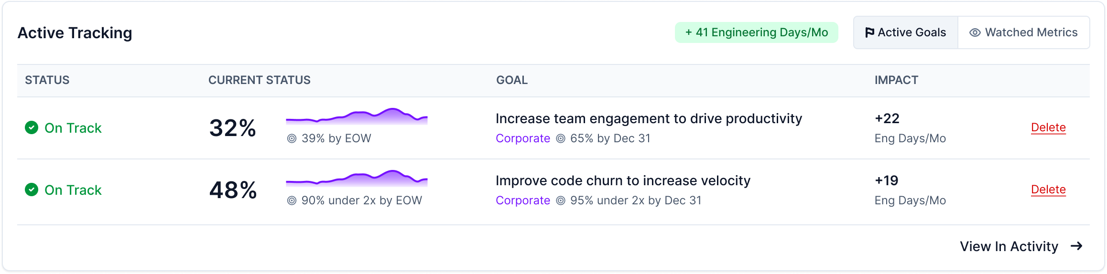Image resolution: width=1107 pixels, height=274 pixels.
Task: Delete the team engagement goal
Action: (x=1048, y=127)
